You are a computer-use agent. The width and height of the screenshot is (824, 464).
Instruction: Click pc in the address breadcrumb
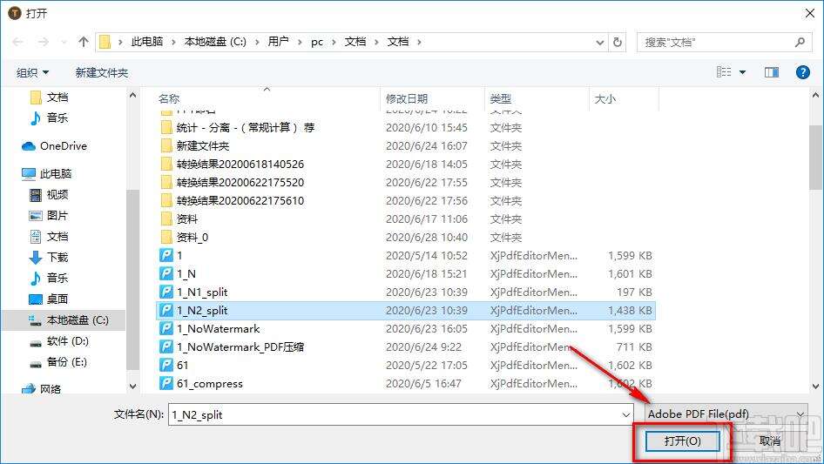click(317, 42)
